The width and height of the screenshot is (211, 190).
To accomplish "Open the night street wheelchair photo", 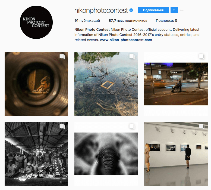I will tap(176, 84).
